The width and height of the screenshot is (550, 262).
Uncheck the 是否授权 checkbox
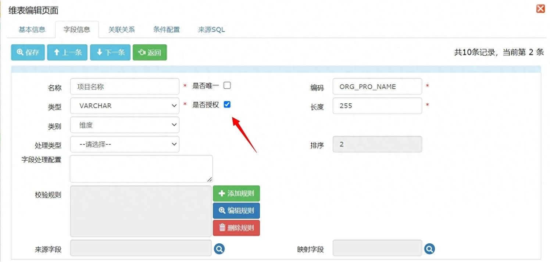[x=227, y=104]
